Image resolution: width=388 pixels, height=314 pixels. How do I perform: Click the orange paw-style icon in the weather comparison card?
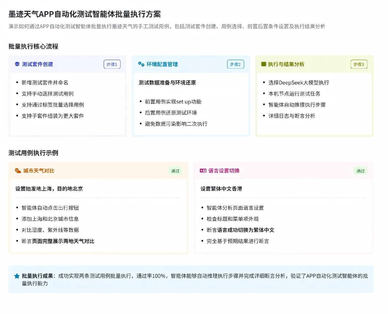(x=17, y=171)
